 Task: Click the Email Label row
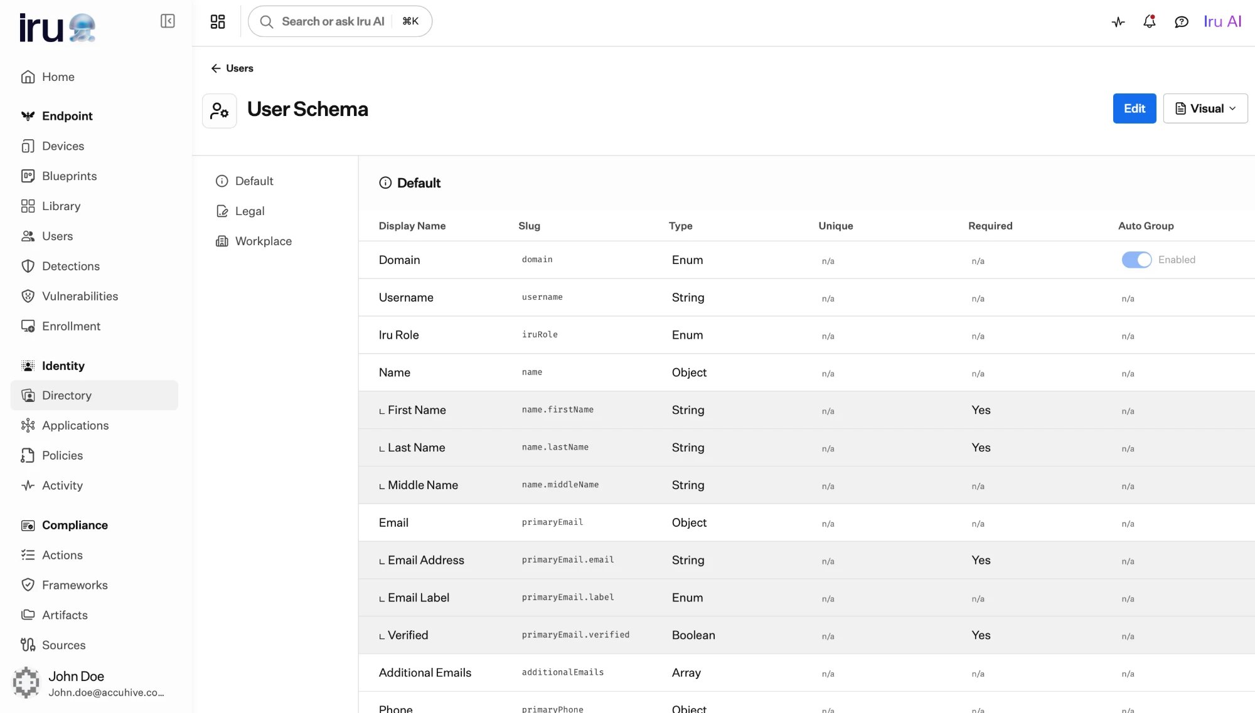coord(806,598)
